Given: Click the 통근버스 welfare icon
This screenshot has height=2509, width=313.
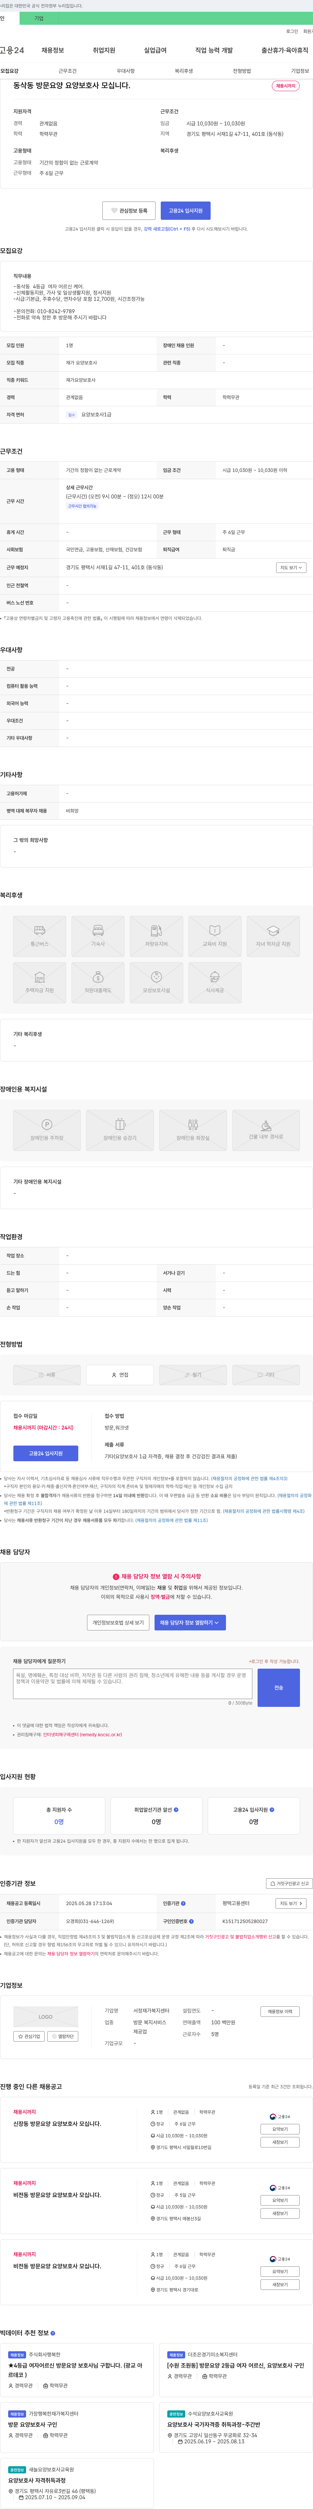Looking at the screenshot, I should 40,936.
